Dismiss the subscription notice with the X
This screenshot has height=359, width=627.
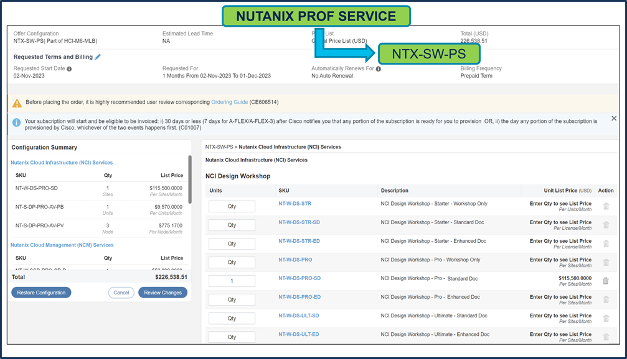click(614, 119)
